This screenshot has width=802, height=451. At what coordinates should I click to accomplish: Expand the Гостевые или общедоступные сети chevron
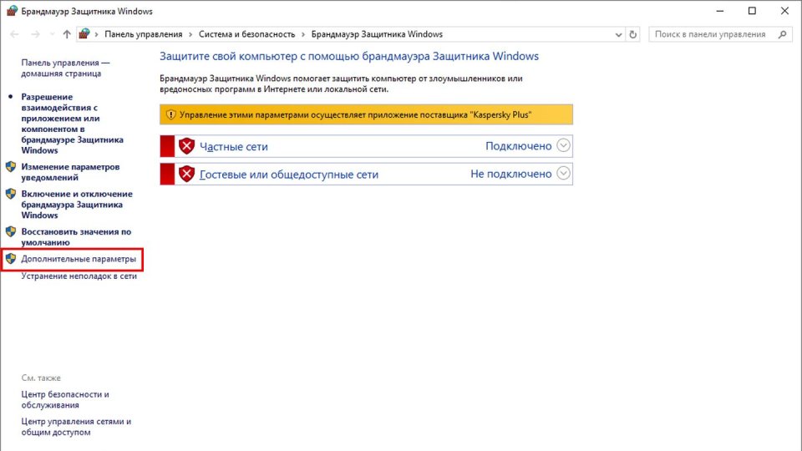point(563,174)
